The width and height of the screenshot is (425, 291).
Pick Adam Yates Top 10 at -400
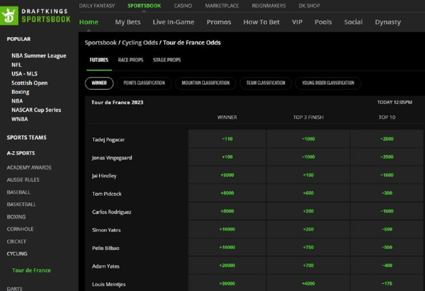tap(387, 265)
